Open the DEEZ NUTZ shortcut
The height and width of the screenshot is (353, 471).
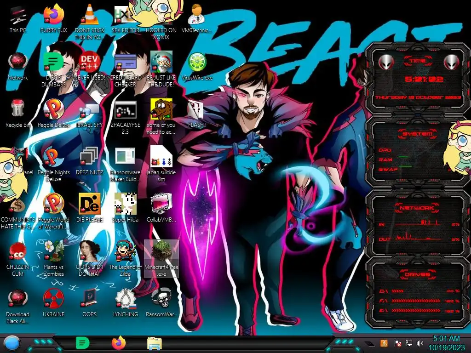click(90, 161)
